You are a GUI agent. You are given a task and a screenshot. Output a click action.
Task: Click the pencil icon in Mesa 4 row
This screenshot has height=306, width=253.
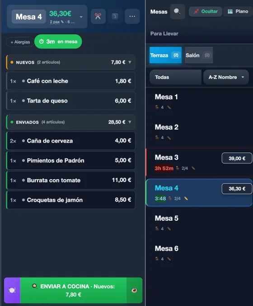pos(186,199)
